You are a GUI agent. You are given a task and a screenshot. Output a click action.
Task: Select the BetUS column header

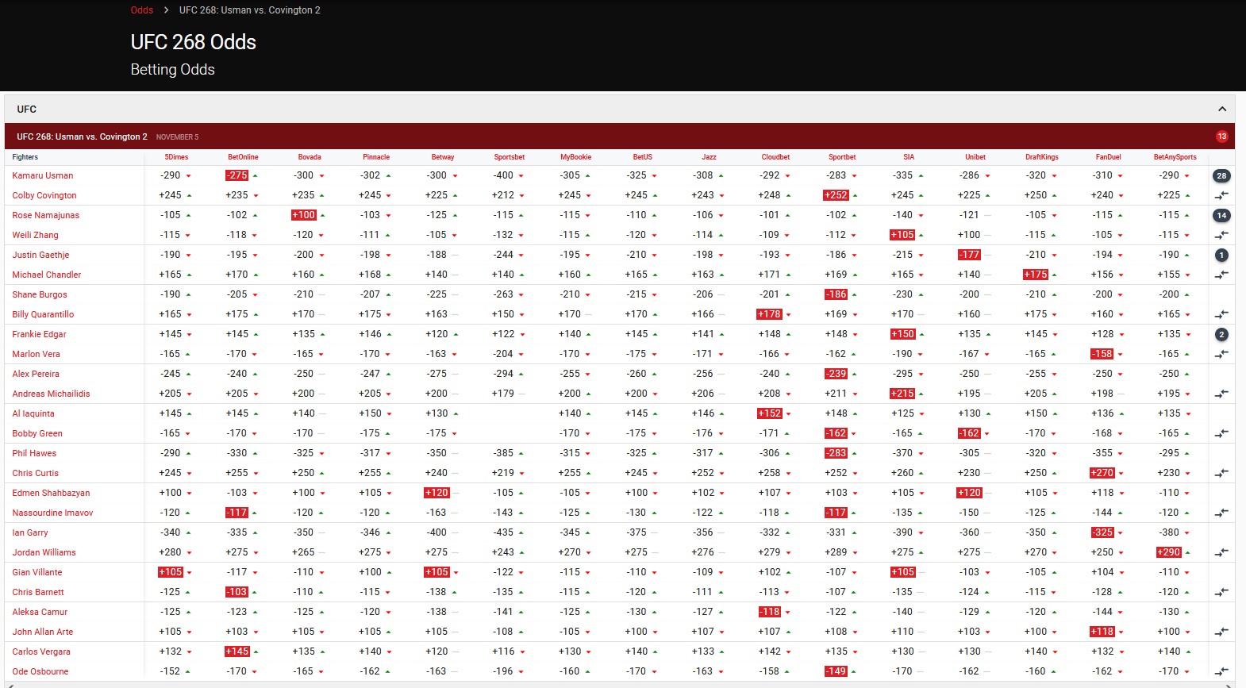(643, 157)
